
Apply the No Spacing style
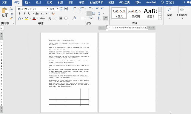(135, 13)
